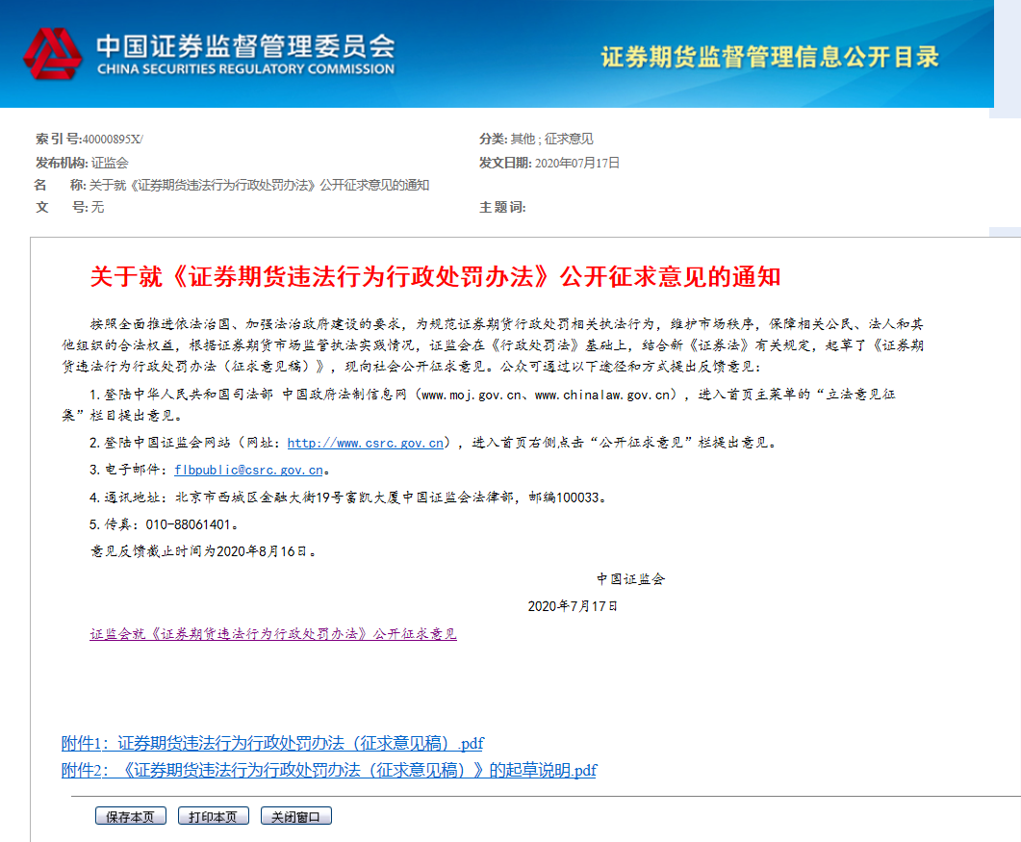Click the 文号 value 无
1021x842 pixels.
click(x=97, y=208)
